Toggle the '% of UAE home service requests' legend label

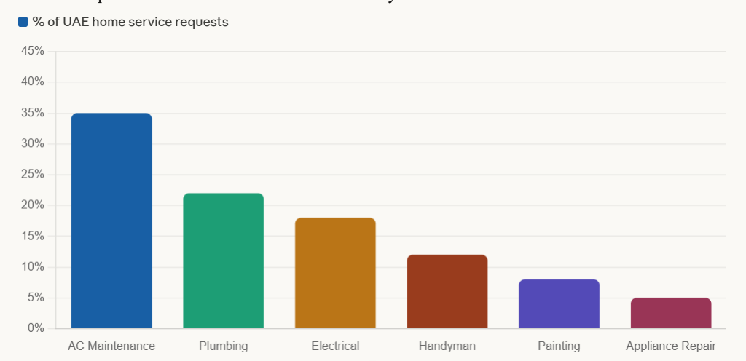(x=130, y=23)
